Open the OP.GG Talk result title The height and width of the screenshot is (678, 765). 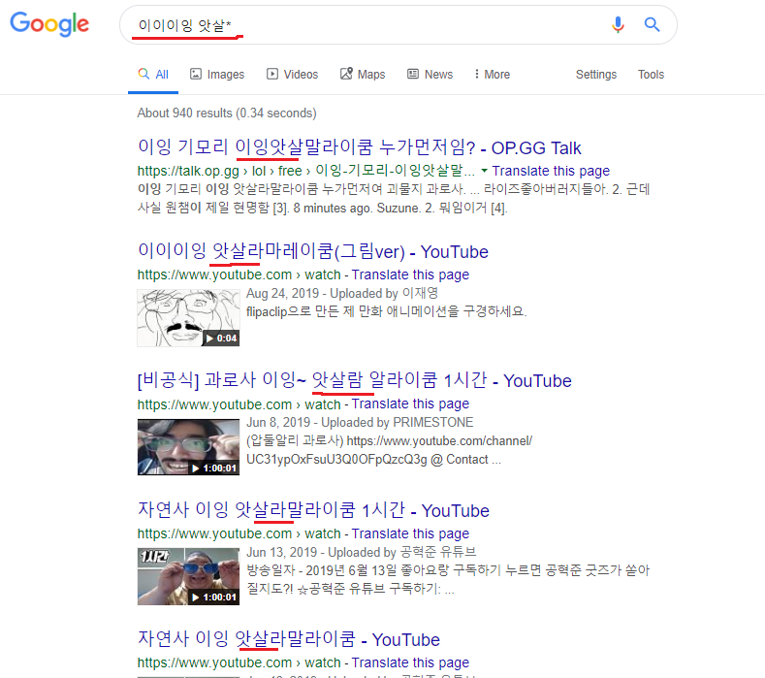pos(359,147)
